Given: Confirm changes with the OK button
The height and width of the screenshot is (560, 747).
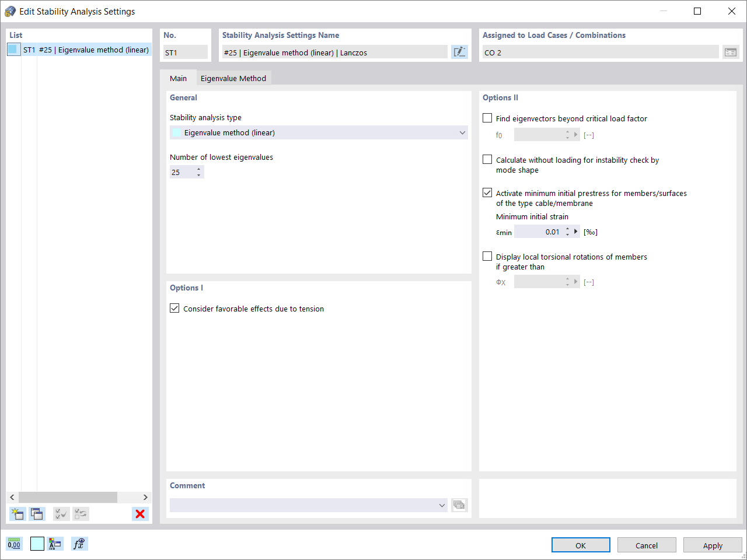Looking at the screenshot, I should click(x=581, y=545).
